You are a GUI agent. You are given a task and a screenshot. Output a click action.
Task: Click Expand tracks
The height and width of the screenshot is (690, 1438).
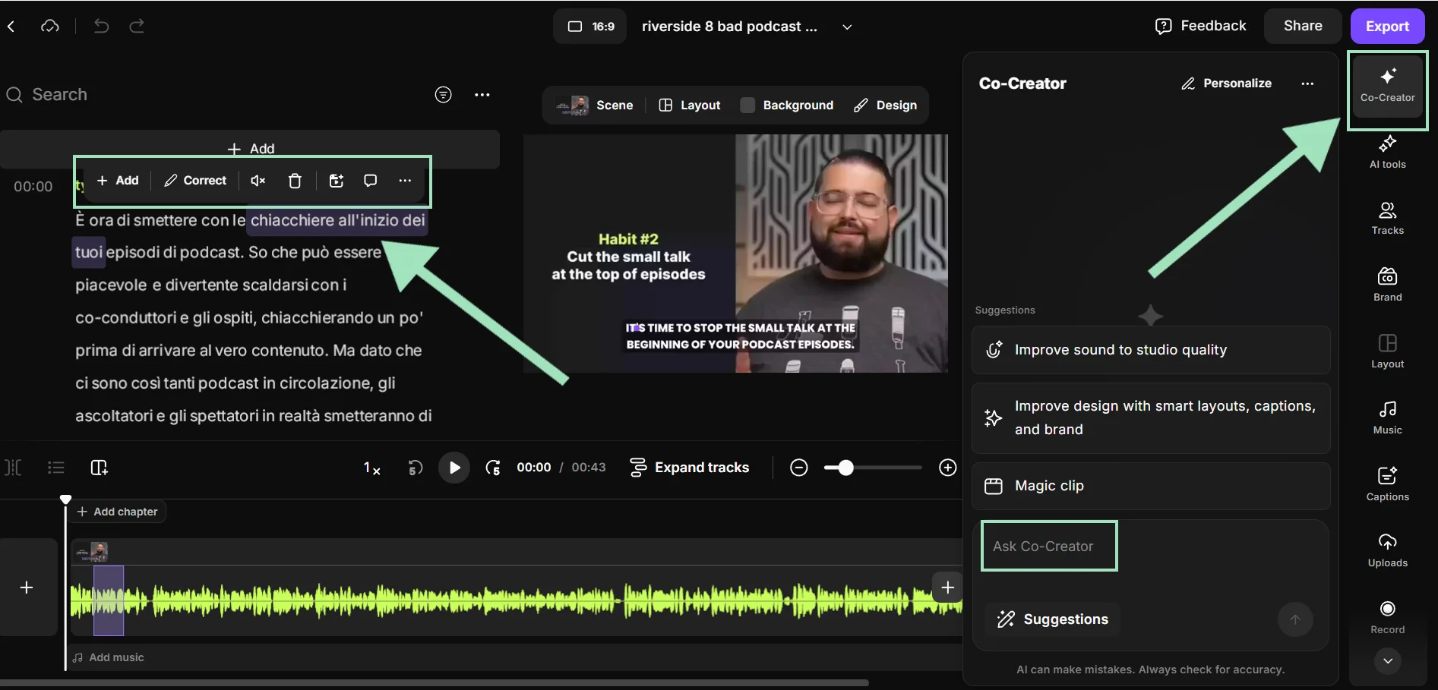[x=690, y=468]
